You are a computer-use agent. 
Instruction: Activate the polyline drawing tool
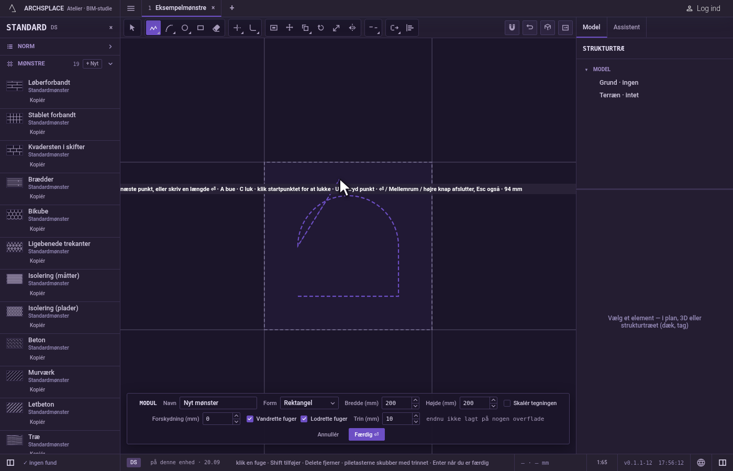coord(153,28)
